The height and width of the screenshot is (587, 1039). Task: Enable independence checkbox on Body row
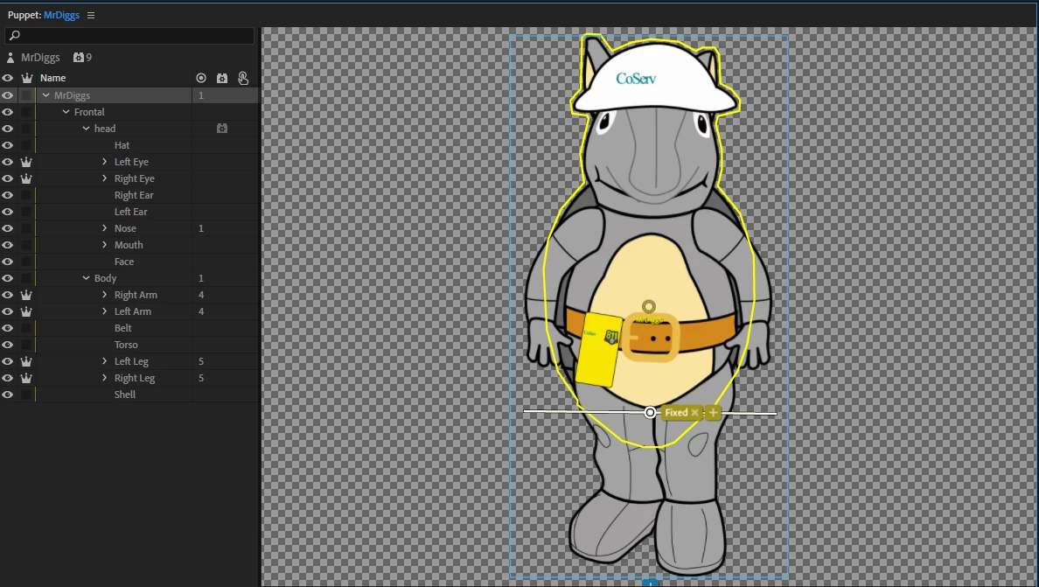(x=26, y=278)
